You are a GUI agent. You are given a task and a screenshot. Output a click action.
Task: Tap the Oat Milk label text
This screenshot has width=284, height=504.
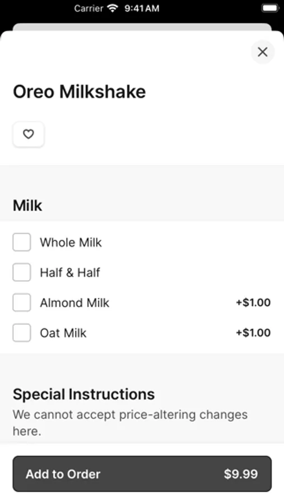click(63, 333)
